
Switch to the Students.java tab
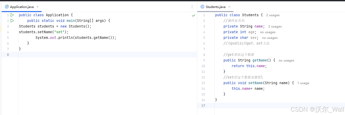click(216, 7)
